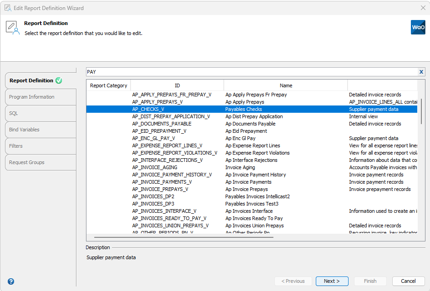Image resolution: width=430 pixels, height=291 pixels.
Task: Sort by the ID column header
Action: (x=177, y=85)
